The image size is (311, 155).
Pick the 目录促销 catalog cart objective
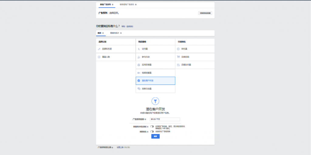tap(195, 57)
